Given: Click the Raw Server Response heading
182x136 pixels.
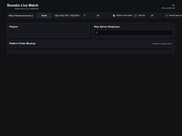Looking at the screenshot, I should pyautogui.click(x=107, y=27).
